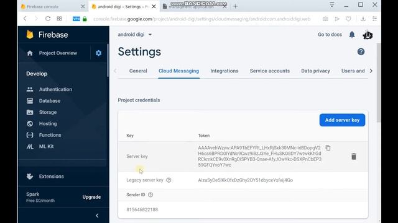Viewport: 398px width, 223px height.
Task: Open browser downloads icon
Action: 363,19
